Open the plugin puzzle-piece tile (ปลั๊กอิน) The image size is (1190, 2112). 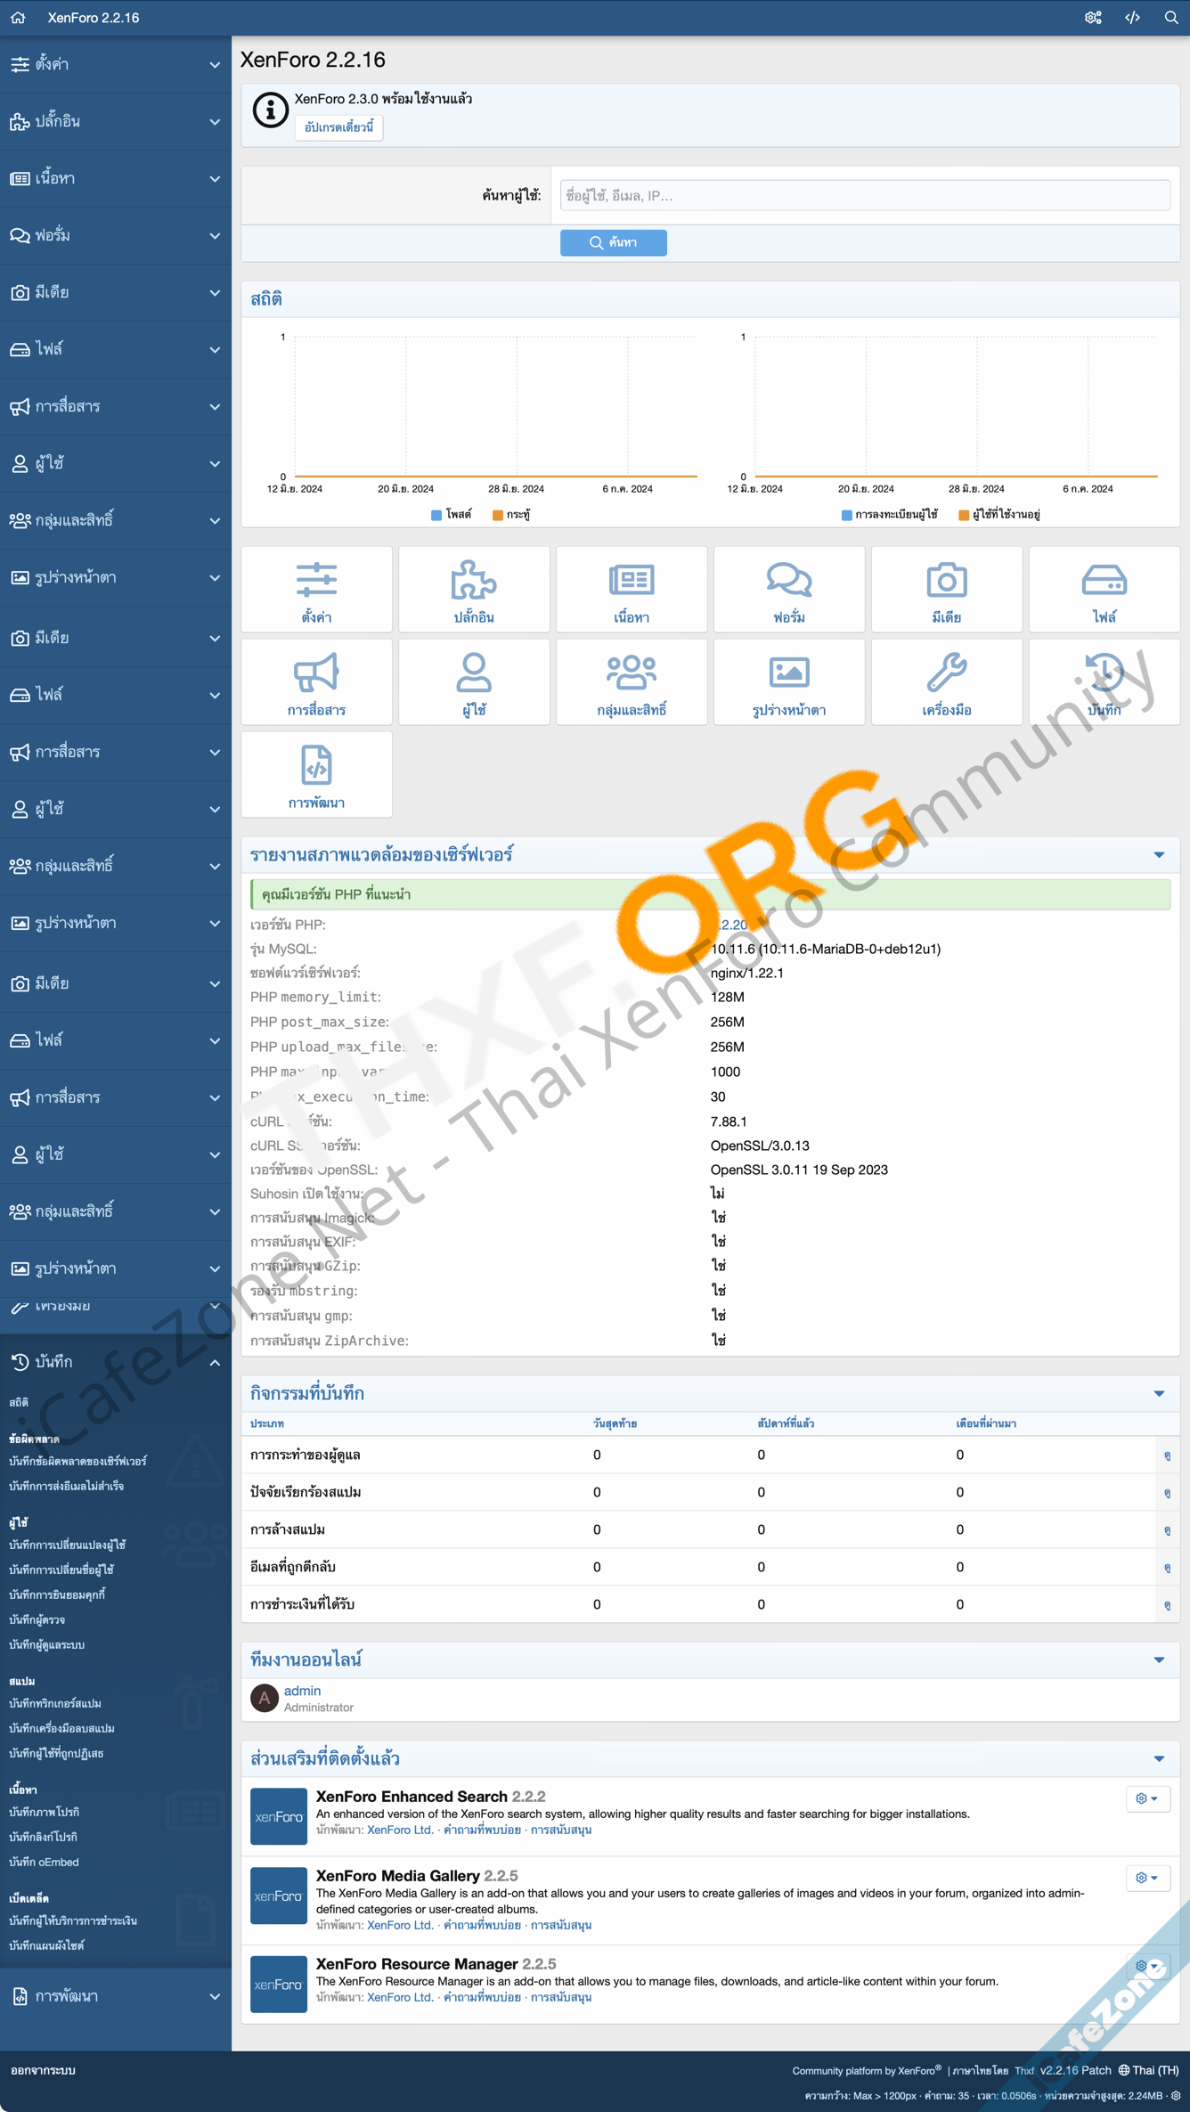coord(474,590)
